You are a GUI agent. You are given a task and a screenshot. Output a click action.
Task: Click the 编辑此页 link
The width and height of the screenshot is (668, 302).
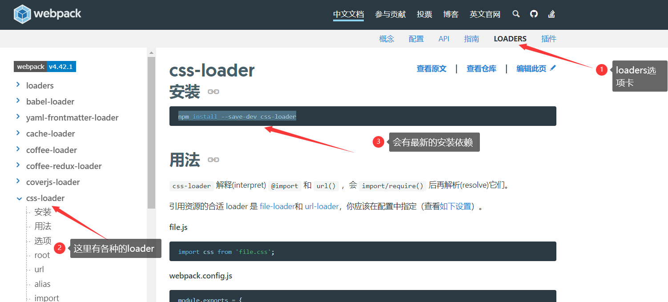531,68
